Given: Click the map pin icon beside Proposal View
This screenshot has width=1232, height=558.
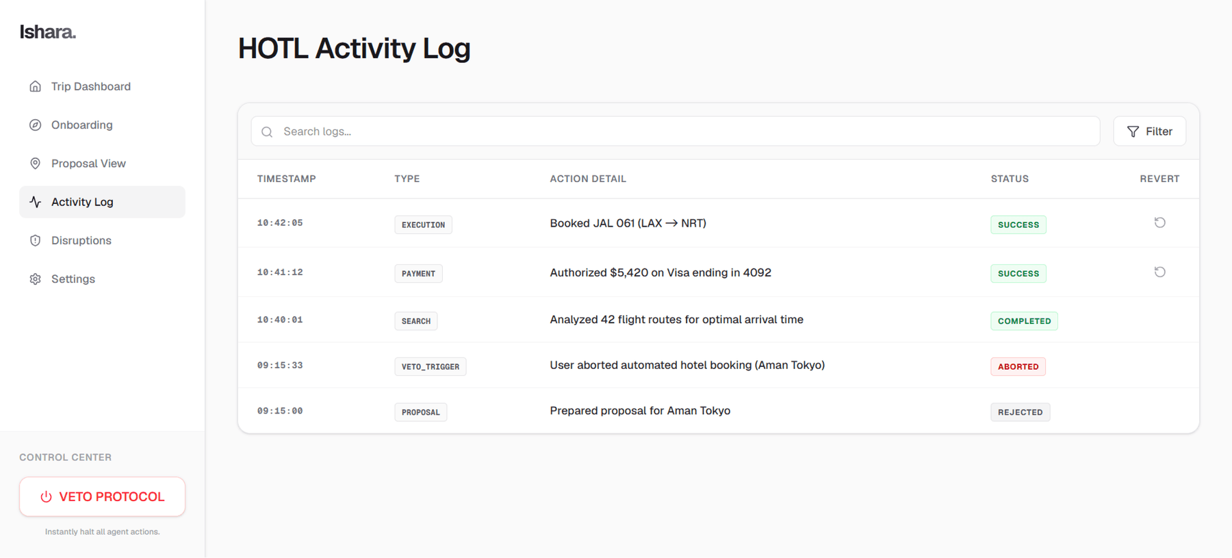Looking at the screenshot, I should (x=35, y=164).
